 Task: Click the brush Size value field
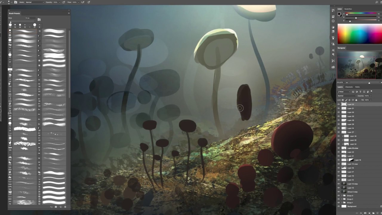(30, 18)
